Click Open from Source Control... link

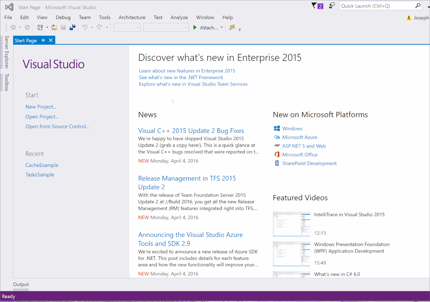57,126
